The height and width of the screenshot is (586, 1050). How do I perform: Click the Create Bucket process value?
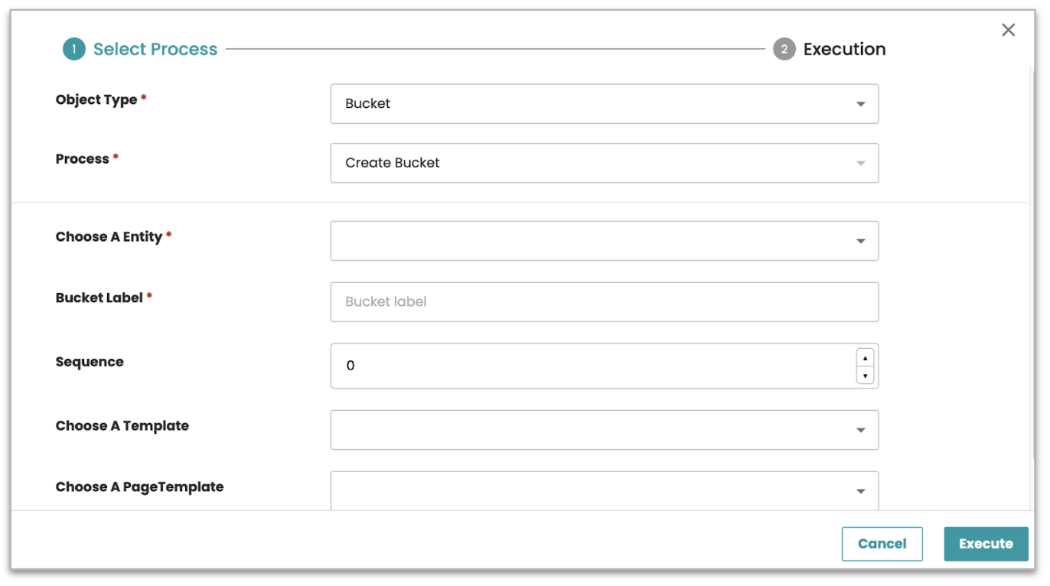tap(393, 163)
